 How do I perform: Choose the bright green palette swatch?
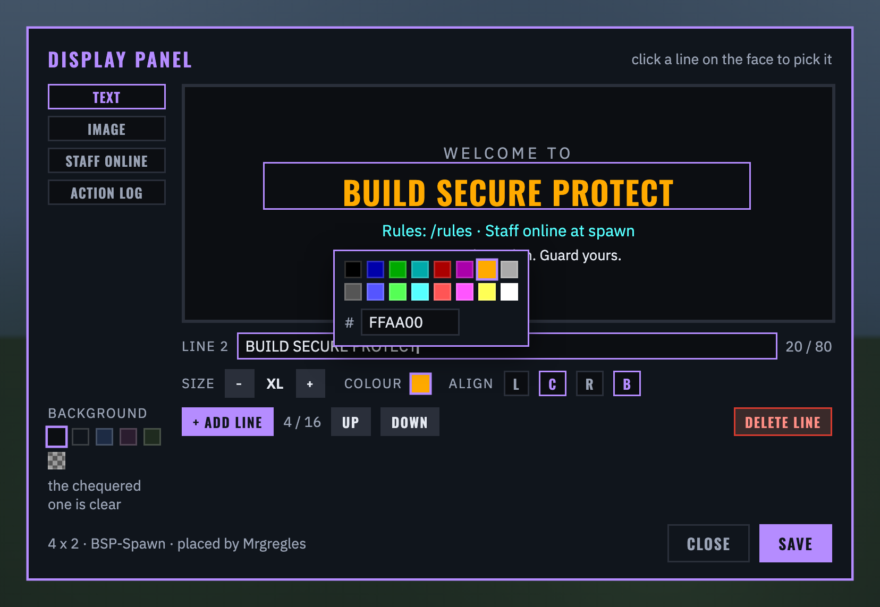click(x=397, y=292)
